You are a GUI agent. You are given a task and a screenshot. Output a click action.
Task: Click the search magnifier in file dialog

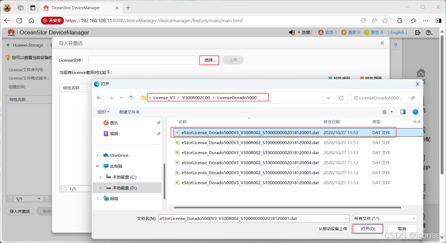tap(413, 98)
